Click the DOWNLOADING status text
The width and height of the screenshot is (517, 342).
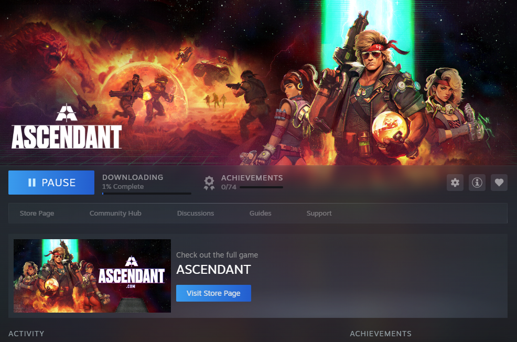coord(133,177)
